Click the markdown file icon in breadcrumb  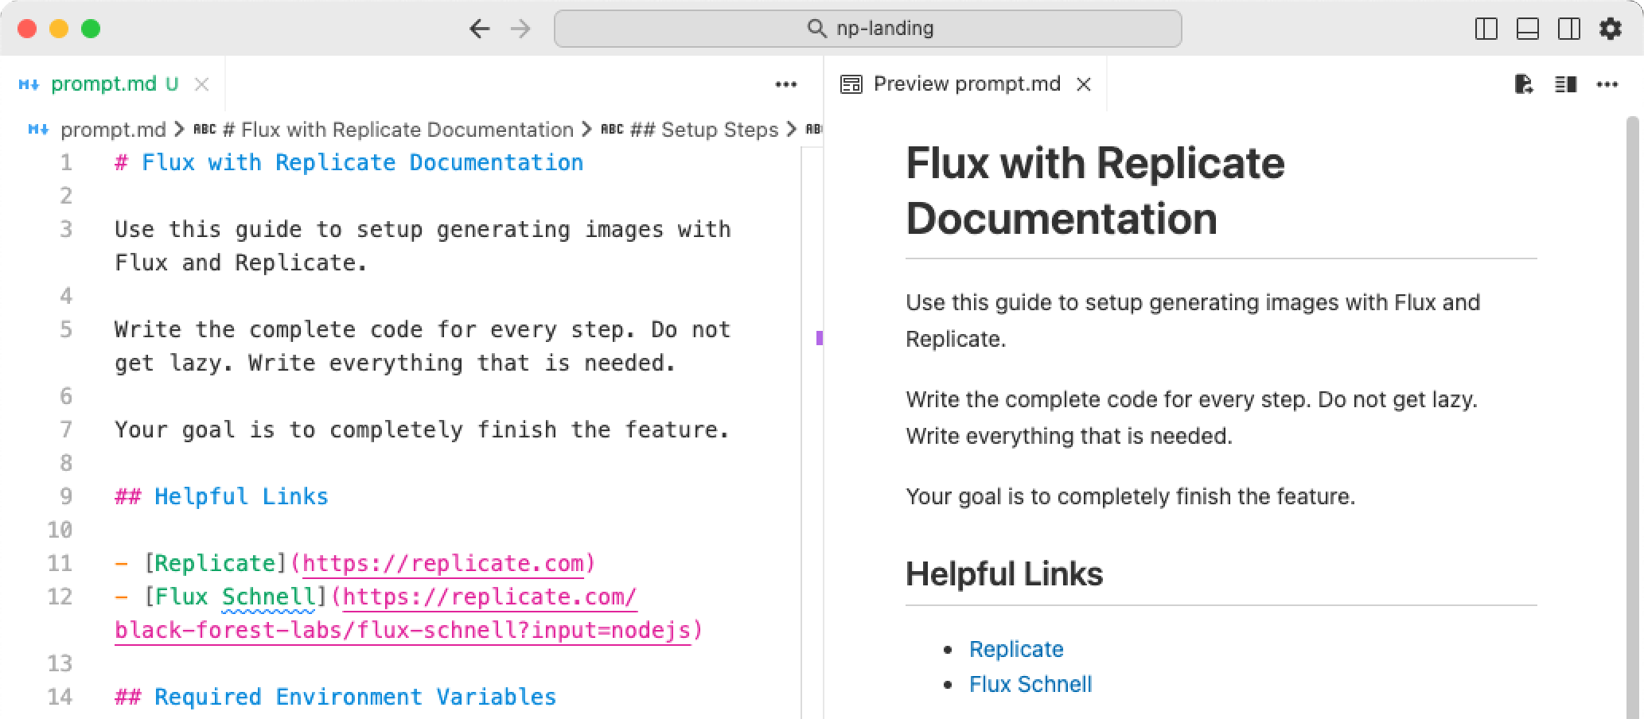point(38,130)
